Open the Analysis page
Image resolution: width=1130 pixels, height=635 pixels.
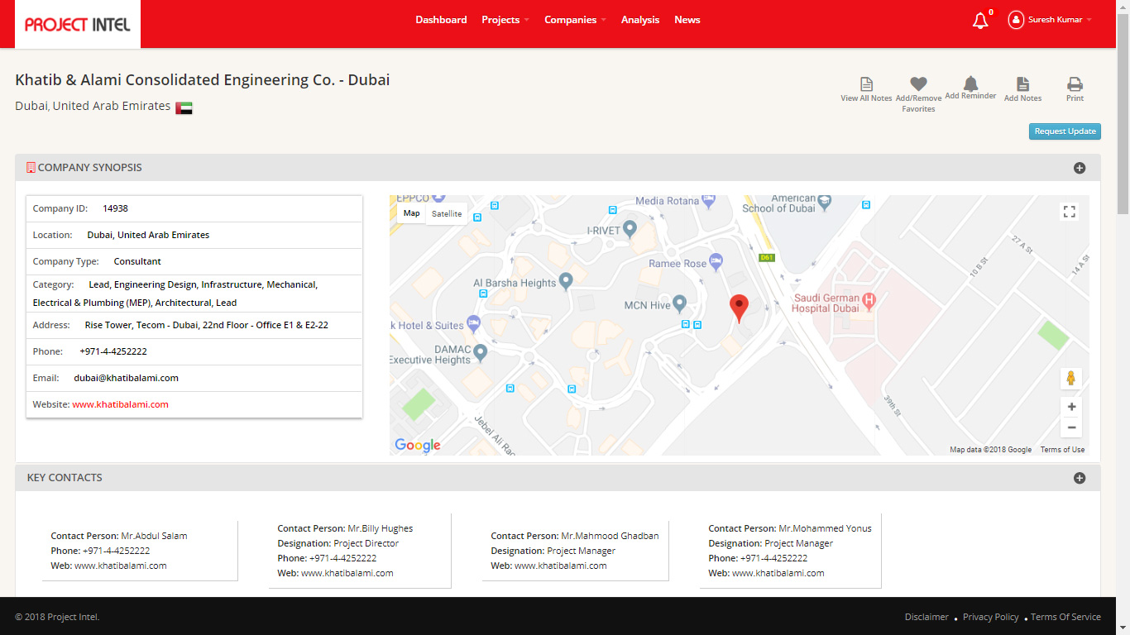640,20
